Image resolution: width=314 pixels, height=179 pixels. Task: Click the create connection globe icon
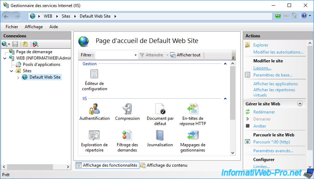coord(4,44)
